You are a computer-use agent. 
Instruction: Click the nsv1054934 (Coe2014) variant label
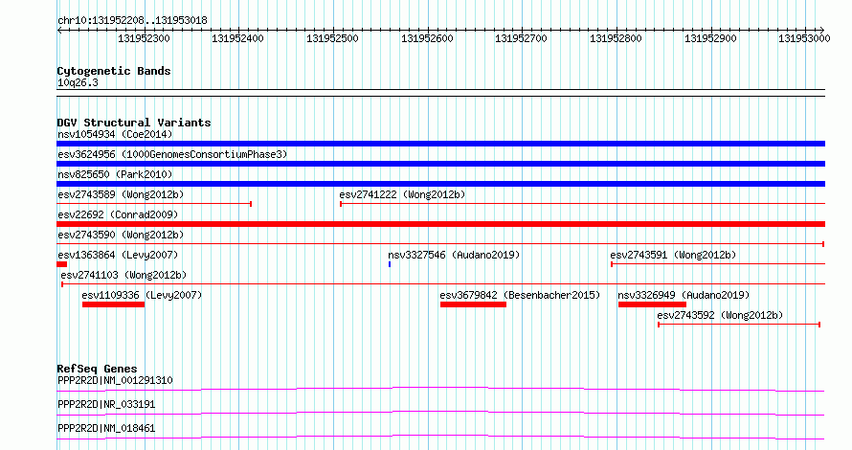115,134
